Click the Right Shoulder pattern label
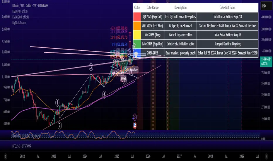Image resolution: width=273 pixels, height=161 pixels. [x=132, y=70]
